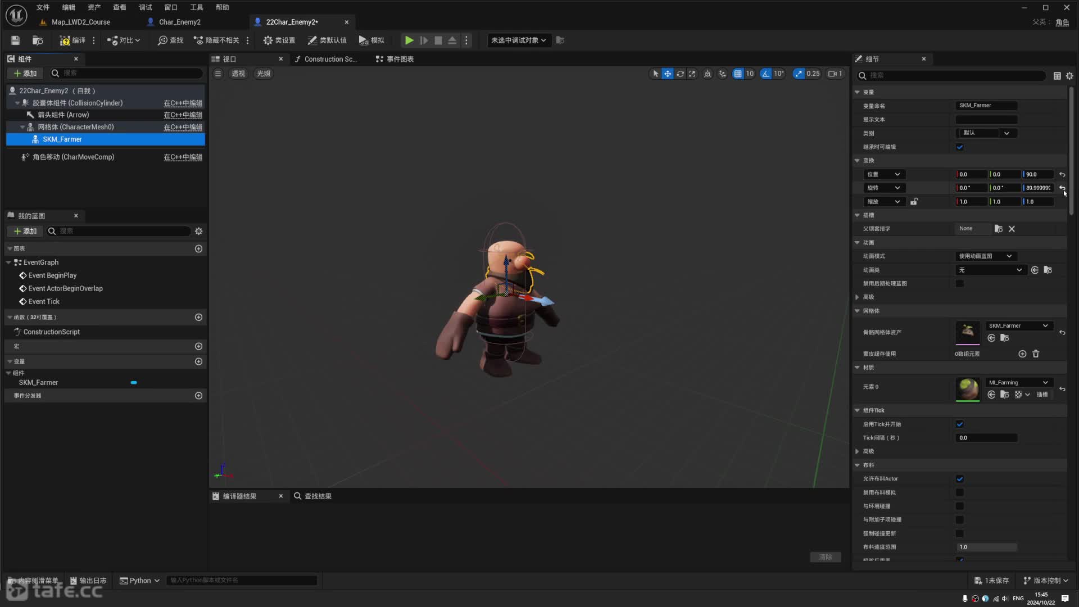
Task: Activate the rotate gizmo tool
Action: 680,74
